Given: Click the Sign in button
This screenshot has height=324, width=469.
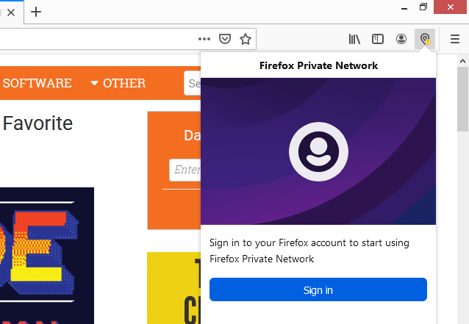Looking at the screenshot, I should click(x=318, y=289).
